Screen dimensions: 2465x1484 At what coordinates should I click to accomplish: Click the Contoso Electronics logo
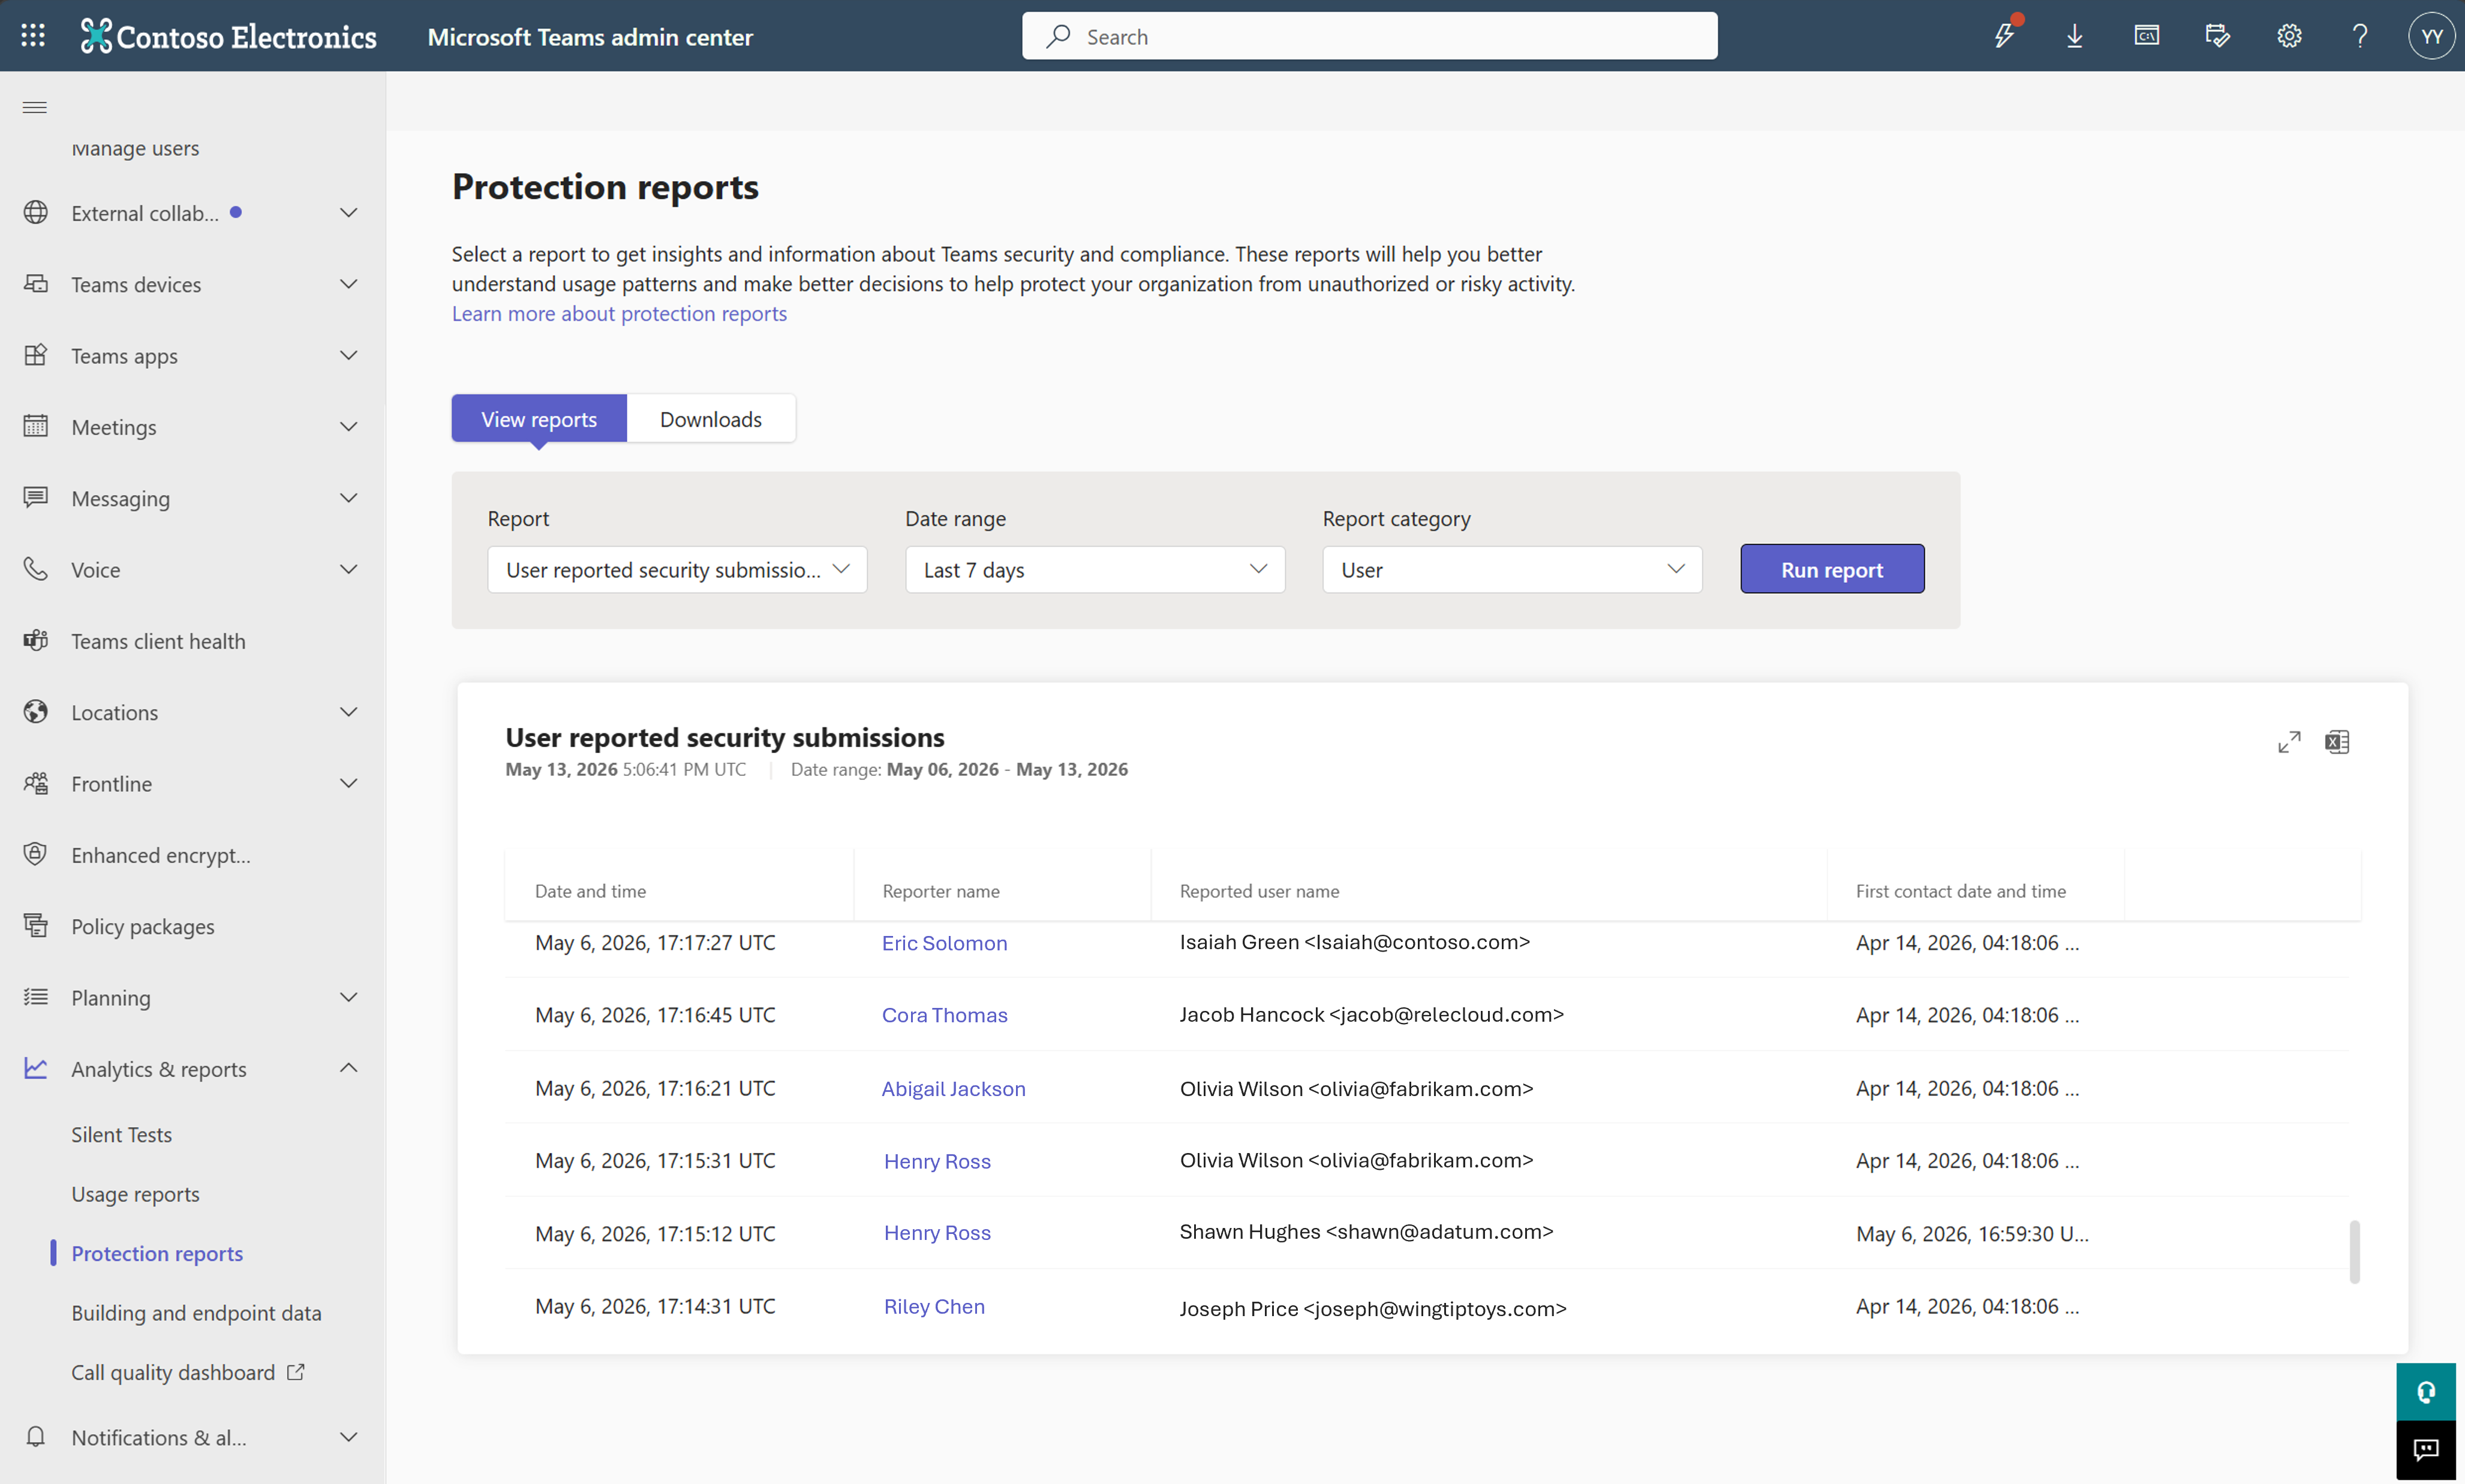[x=228, y=36]
